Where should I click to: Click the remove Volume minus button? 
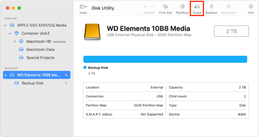pyautogui.click(x=153, y=7)
